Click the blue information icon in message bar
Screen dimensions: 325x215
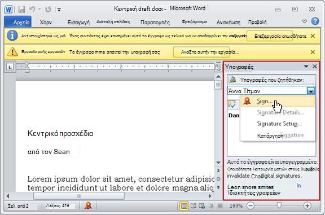pyautogui.click(x=12, y=36)
